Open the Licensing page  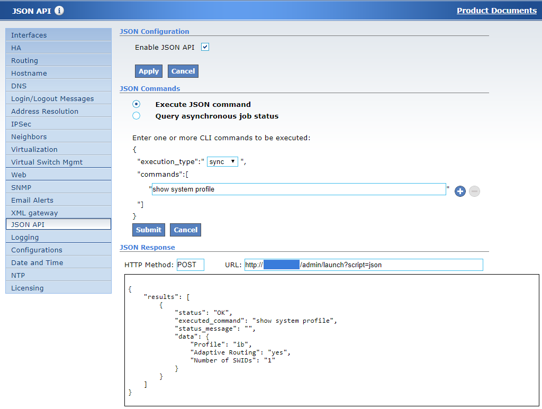point(58,287)
